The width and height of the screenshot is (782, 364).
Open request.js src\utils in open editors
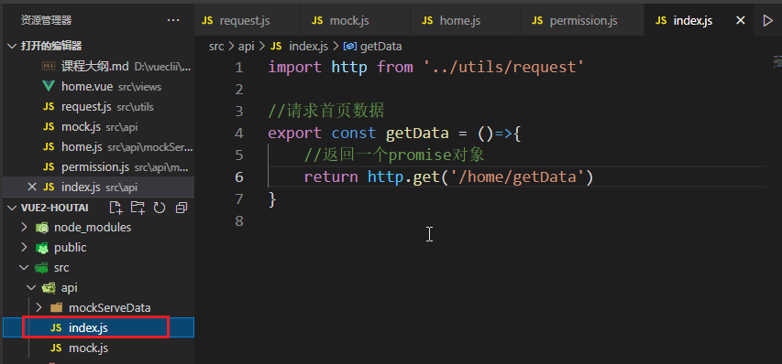98,106
